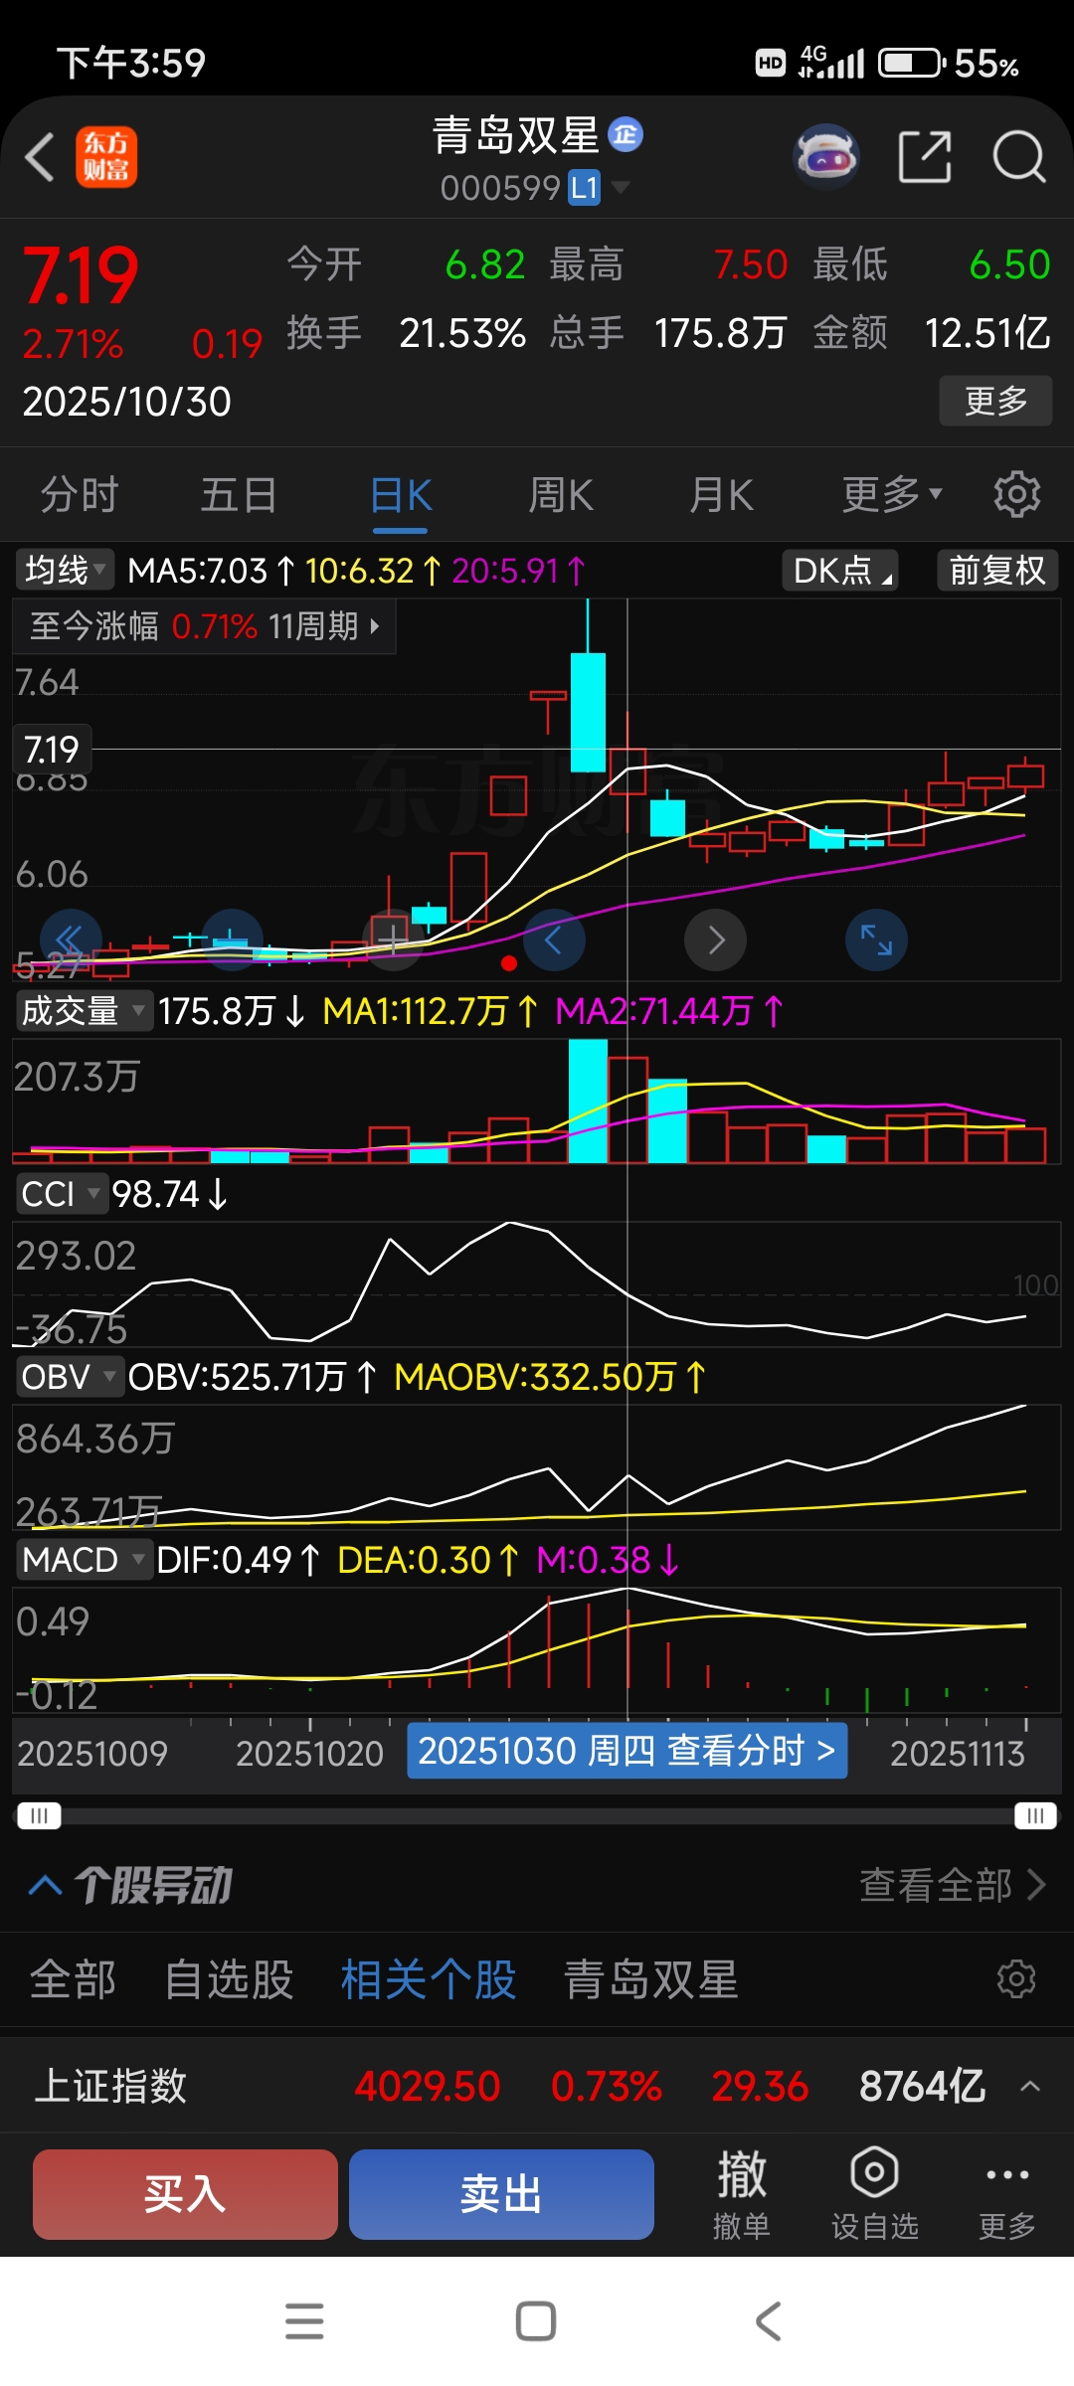The width and height of the screenshot is (1074, 2386).
Task: Expand 更多 chart periods dropdown
Action: 892,494
